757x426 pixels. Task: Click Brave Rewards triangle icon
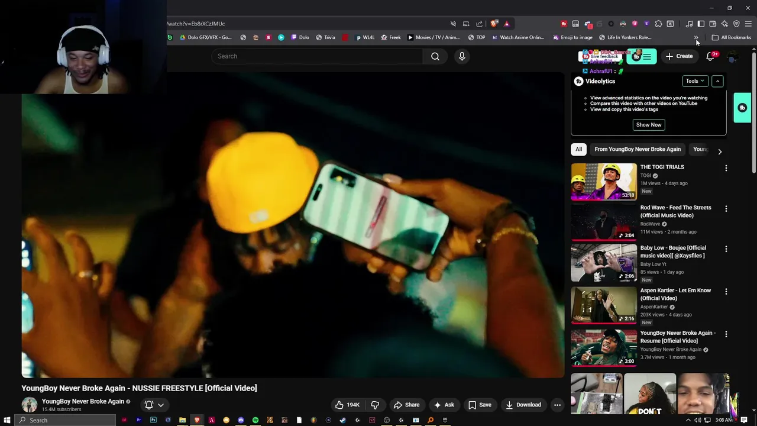(x=507, y=24)
